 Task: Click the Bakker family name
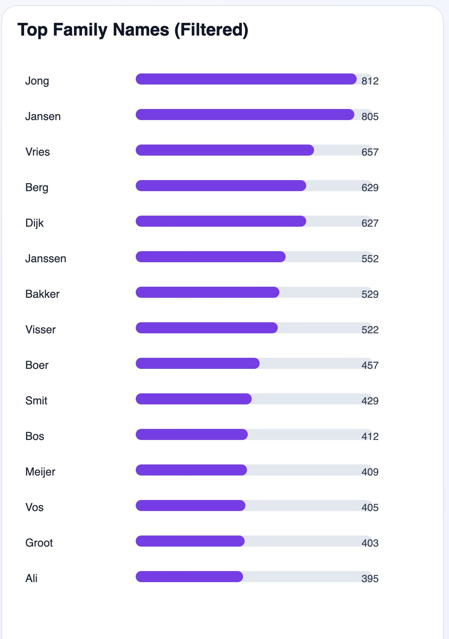point(42,294)
